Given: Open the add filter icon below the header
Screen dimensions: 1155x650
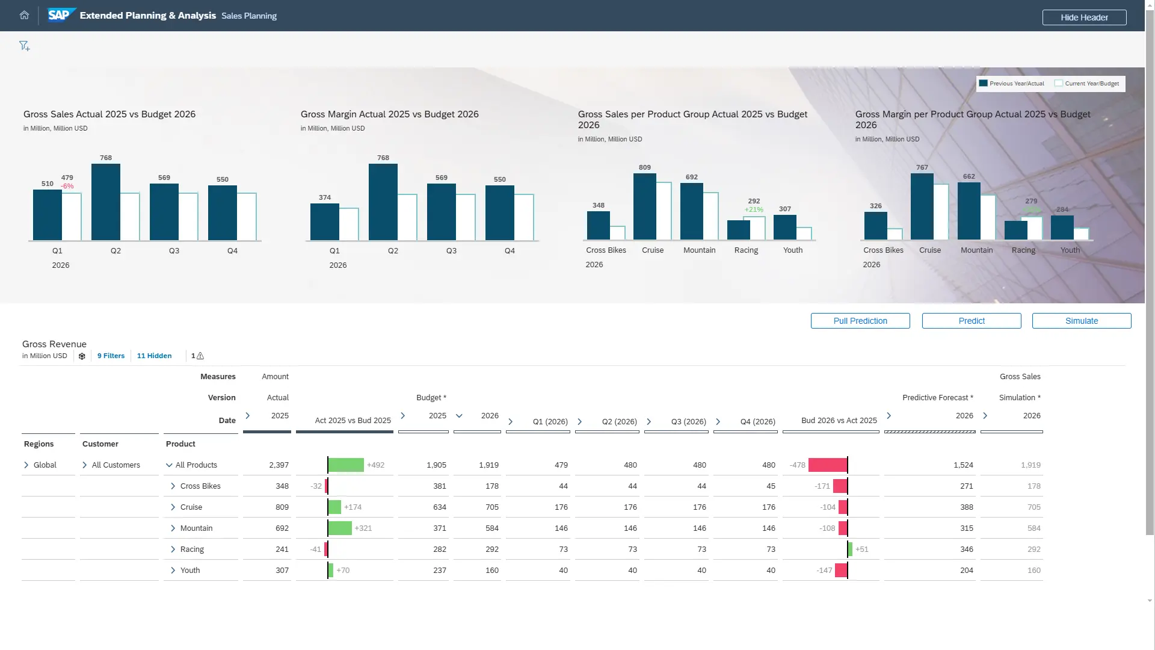Looking at the screenshot, I should pos(25,46).
